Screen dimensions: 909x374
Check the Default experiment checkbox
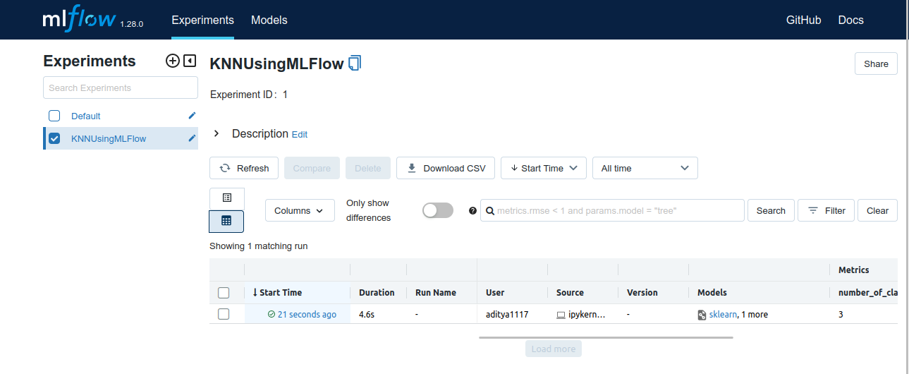click(54, 116)
